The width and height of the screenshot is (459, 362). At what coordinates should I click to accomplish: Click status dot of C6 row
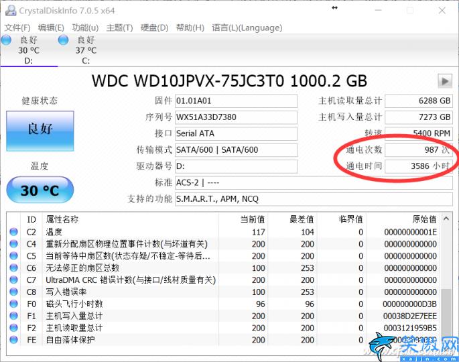point(13,268)
